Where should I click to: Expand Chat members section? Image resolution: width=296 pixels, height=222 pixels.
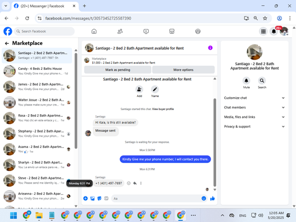click(255, 107)
